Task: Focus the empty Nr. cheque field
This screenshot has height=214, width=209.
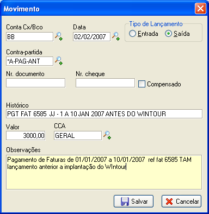Action: click(105, 83)
